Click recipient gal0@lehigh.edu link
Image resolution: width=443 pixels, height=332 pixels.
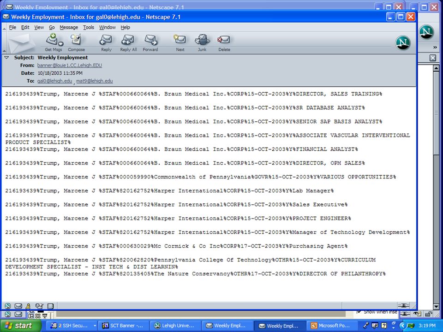click(54, 81)
